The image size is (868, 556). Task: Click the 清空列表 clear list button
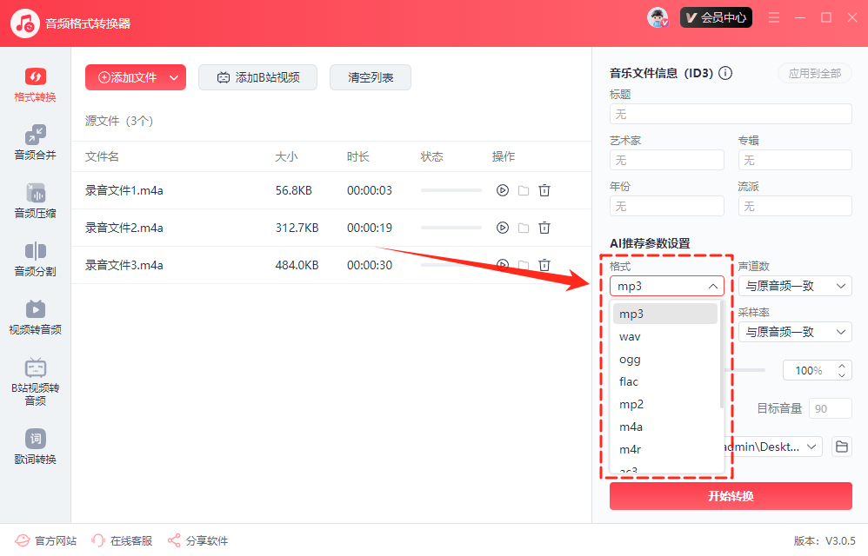(371, 77)
